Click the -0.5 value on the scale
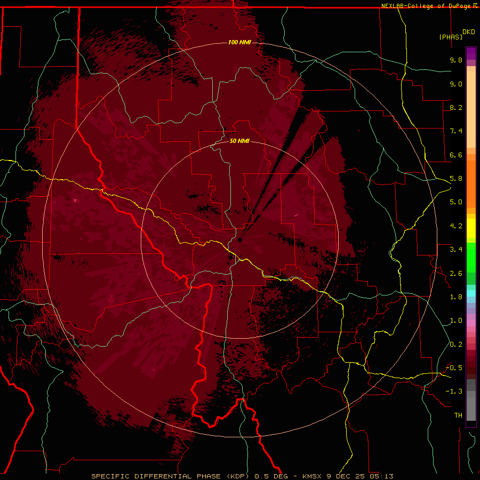Image resolution: width=480 pixels, height=480 pixels. tap(454, 368)
